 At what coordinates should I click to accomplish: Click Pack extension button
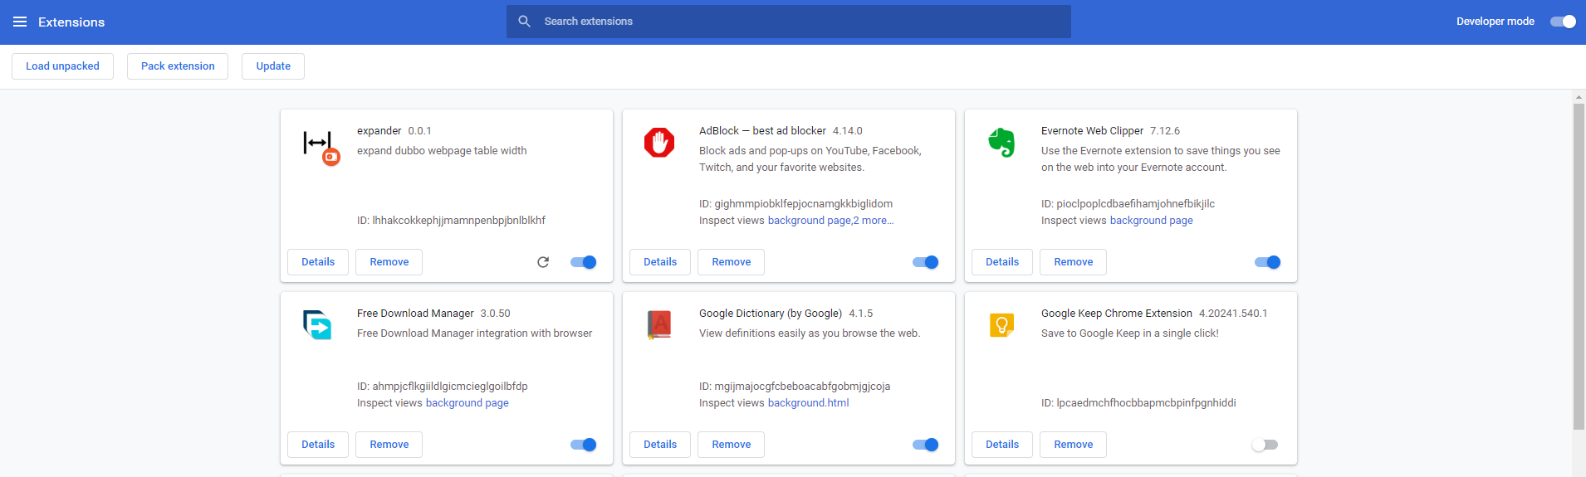(x=178, y=66)
